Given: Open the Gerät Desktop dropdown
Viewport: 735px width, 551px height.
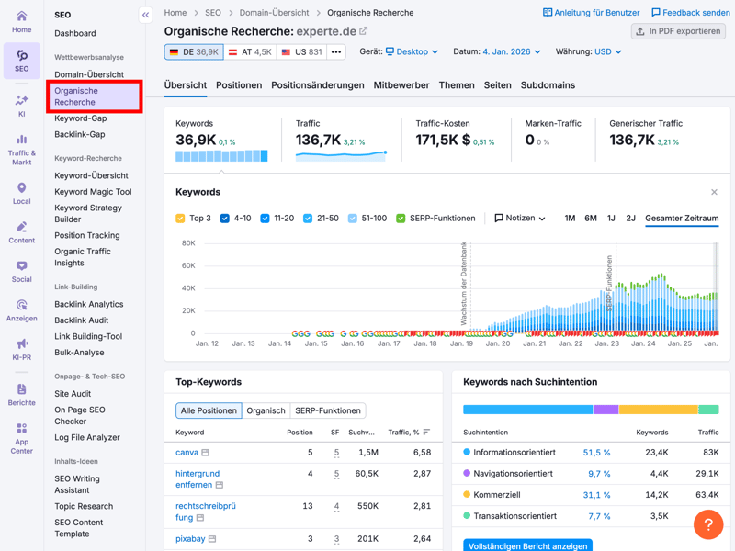Looking at the screenshot, I should tap(412, 52).
